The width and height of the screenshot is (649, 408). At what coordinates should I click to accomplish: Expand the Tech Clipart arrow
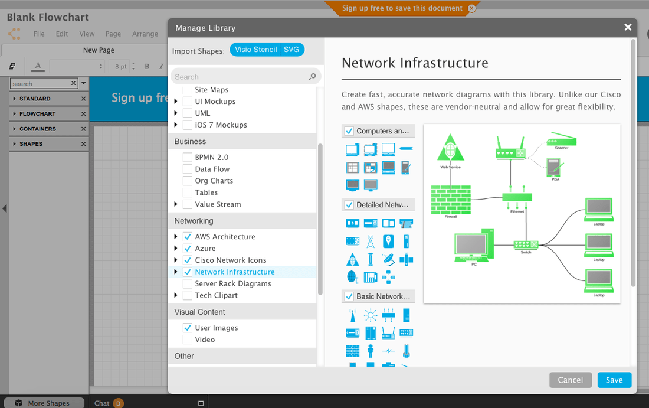pyautogui.click(x=175, y=295)
